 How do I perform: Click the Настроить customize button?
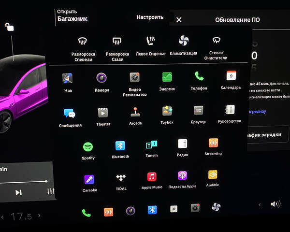pos(150,17)
